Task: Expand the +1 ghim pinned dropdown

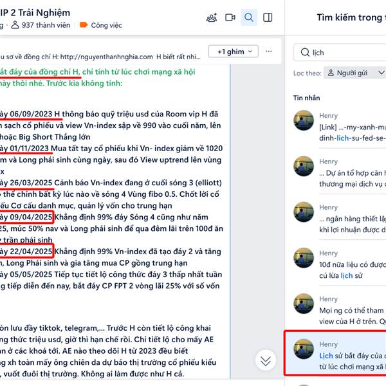Action: [x=233, y=51]
